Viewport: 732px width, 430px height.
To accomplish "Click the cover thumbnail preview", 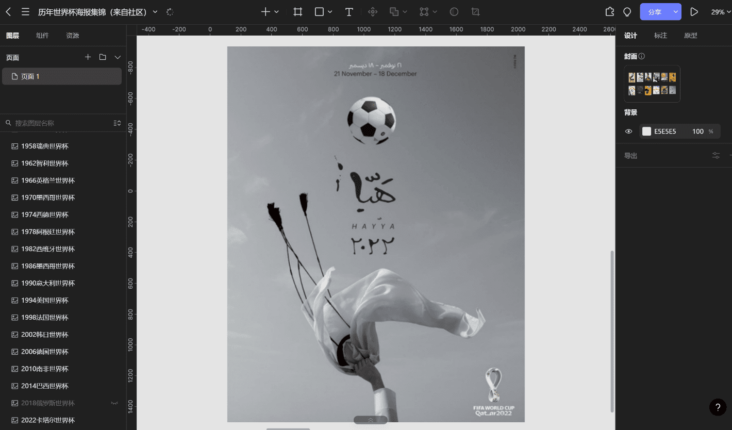I will tap(652, 84).
